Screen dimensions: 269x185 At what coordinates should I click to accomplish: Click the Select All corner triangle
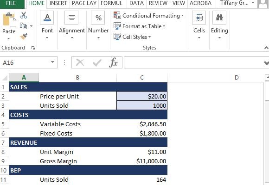5,78
